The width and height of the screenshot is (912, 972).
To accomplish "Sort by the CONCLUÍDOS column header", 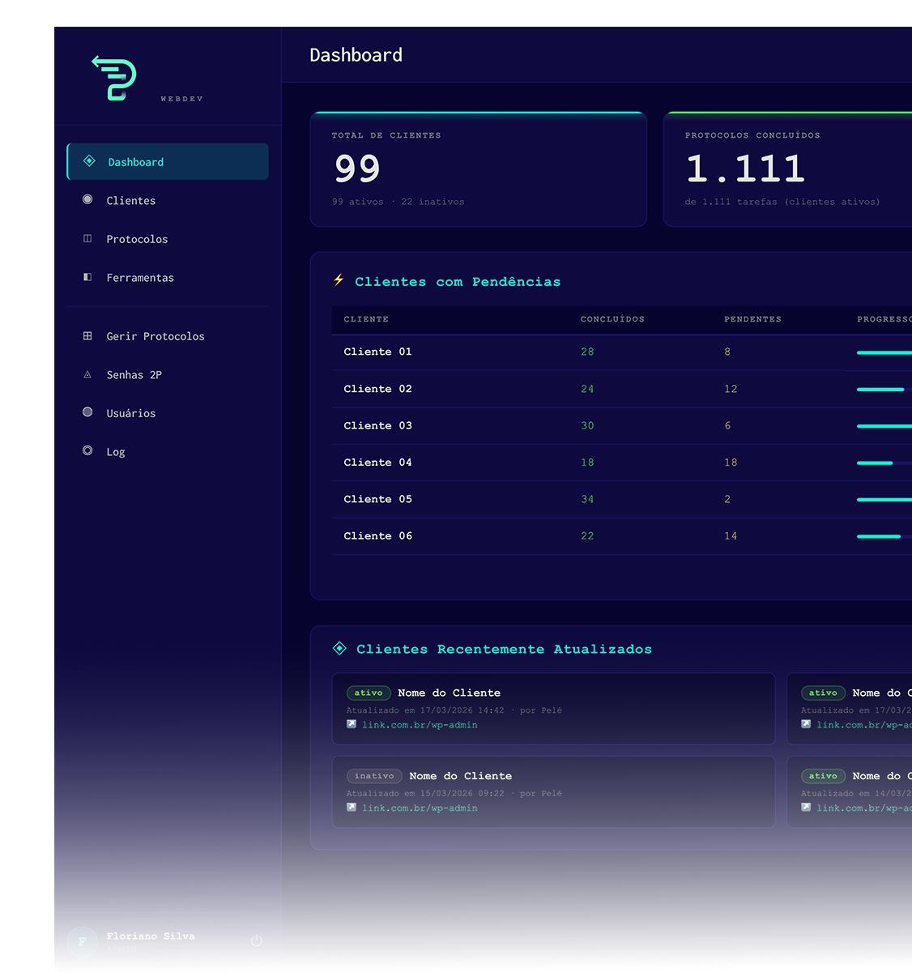I will (612, 319).
